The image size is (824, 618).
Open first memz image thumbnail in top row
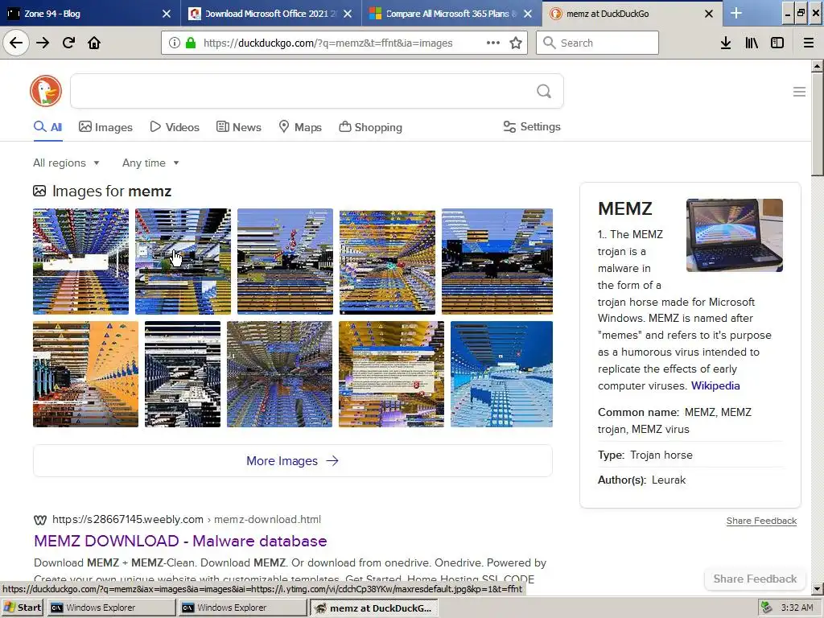click(x=81, y=262)
